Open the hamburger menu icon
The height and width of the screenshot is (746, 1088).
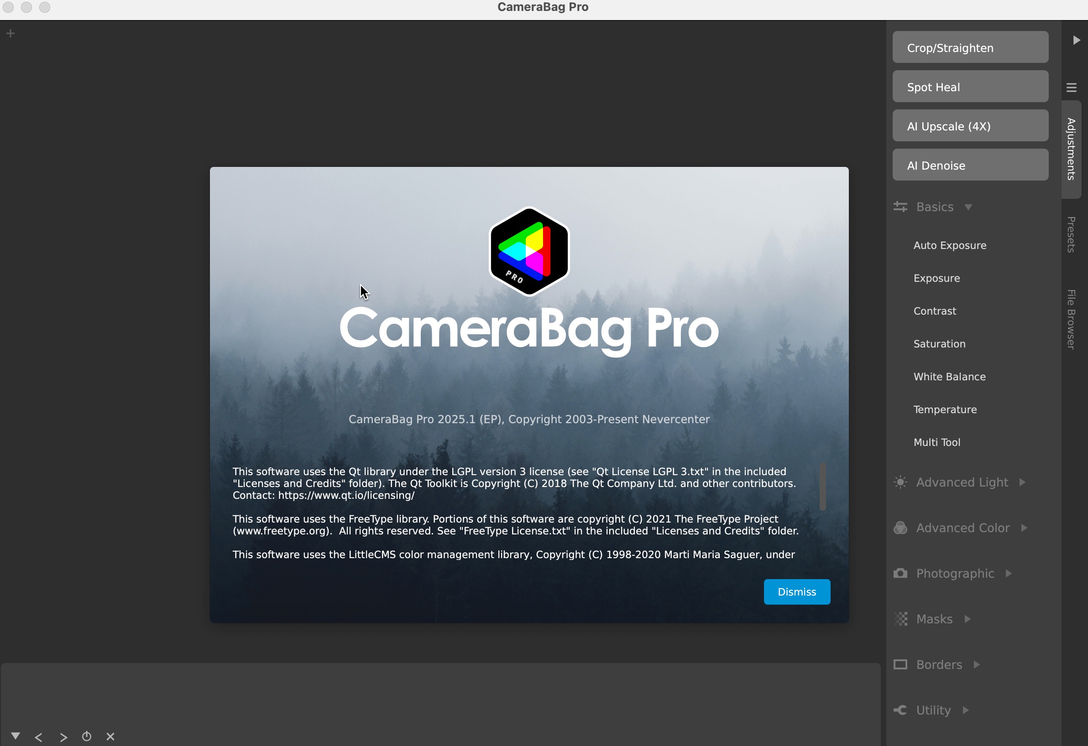click(1072, 88)
